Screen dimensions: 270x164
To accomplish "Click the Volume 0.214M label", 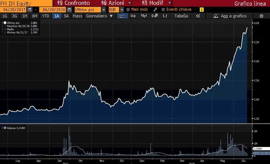I will click(16, 128).
